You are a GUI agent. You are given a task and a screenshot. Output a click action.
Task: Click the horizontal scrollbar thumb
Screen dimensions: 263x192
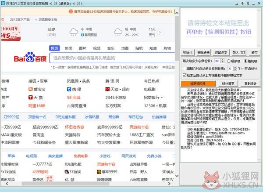coord(66,184)
